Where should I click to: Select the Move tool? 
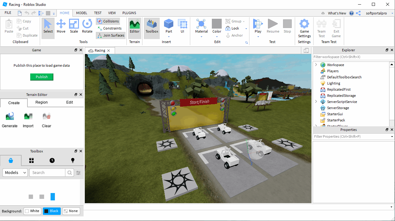pyautogui.click(x=61, y=26)
